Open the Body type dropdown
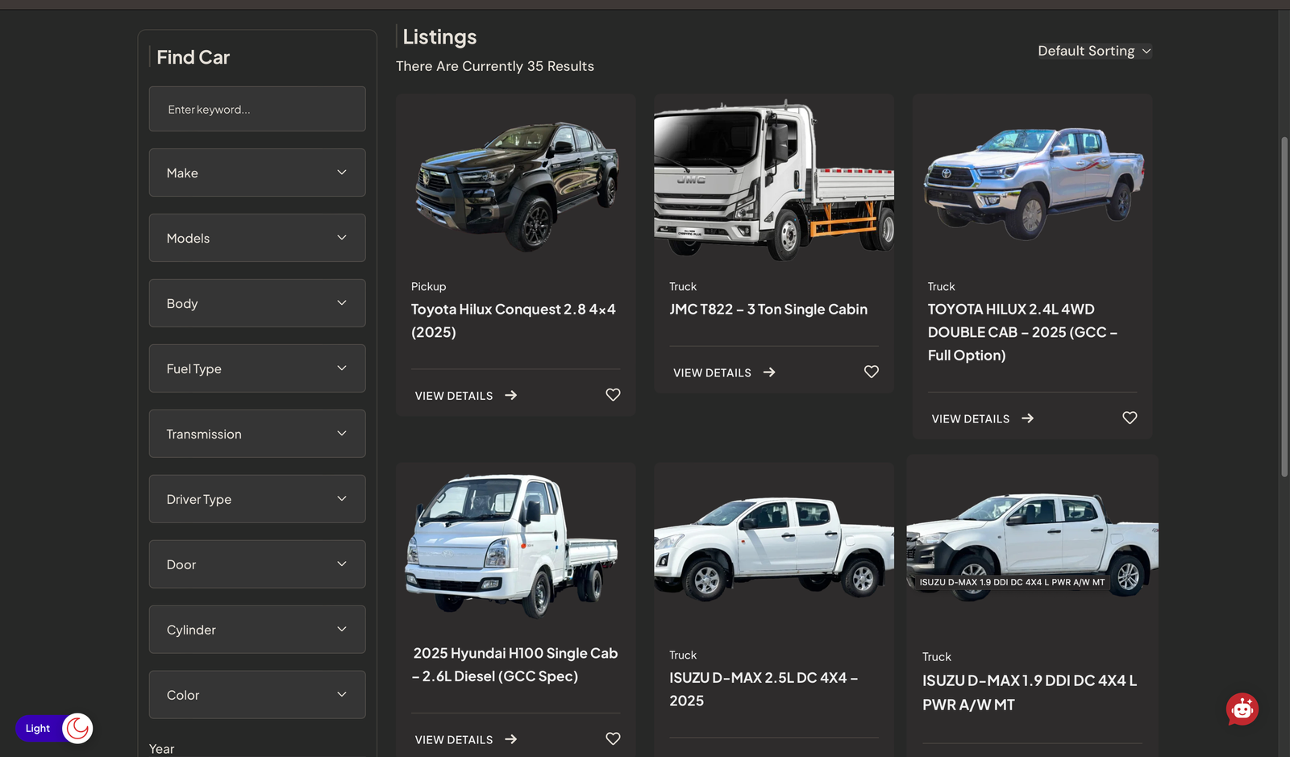 (x=257, y=303)
